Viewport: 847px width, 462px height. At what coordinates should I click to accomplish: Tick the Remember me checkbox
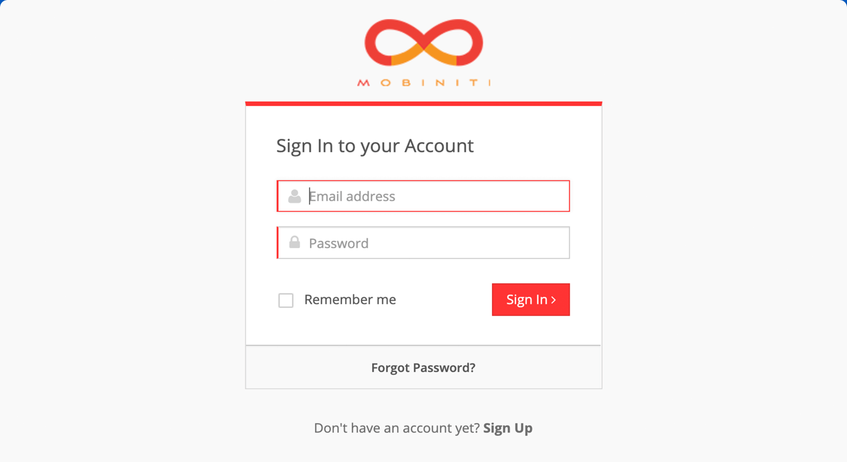(x=286, y=300)
